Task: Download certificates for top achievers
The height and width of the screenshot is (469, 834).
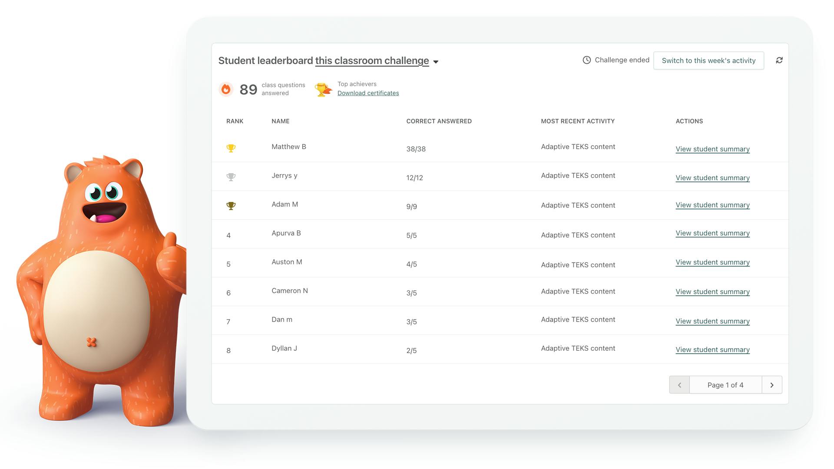Action: (368, 93)
